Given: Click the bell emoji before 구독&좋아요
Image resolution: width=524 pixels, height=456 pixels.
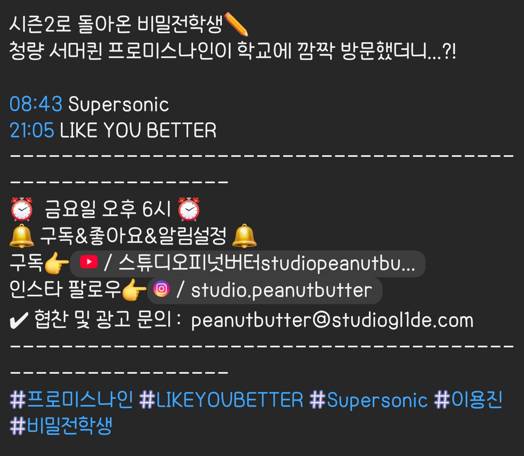Looking at the screenshot, I should pos(22,235).
